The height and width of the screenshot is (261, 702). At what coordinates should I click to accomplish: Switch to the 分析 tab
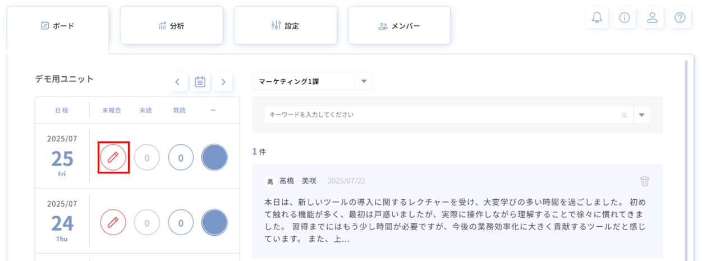coord(171,26)
